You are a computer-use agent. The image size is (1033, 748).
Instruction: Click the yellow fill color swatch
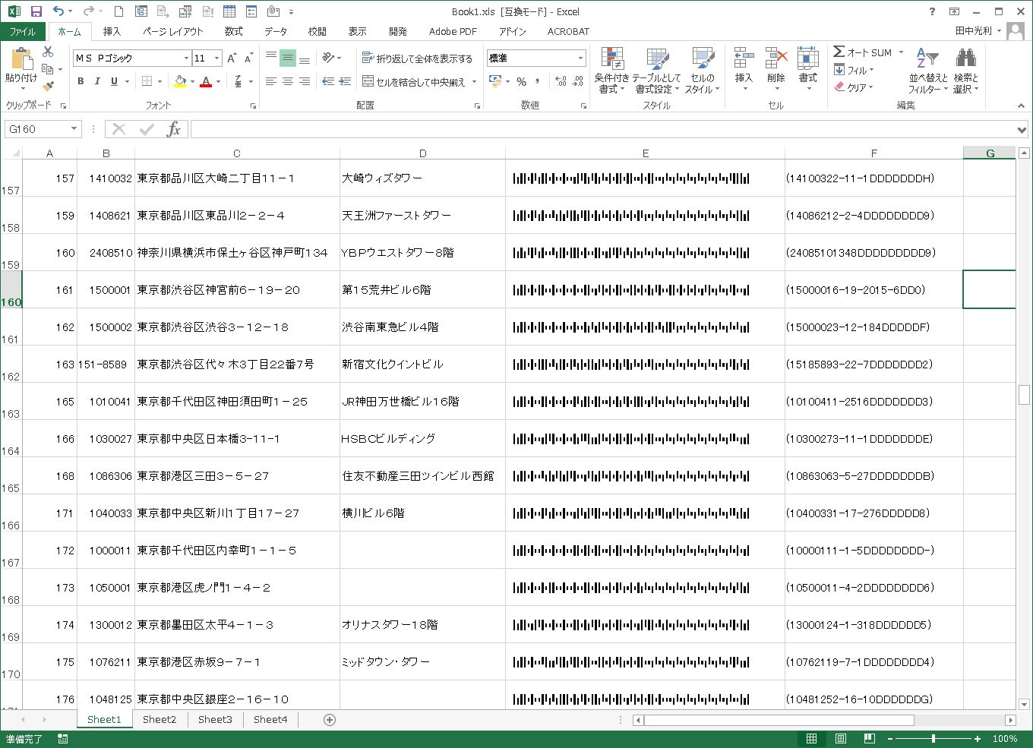pyautogui.click(x=180, y=81)
